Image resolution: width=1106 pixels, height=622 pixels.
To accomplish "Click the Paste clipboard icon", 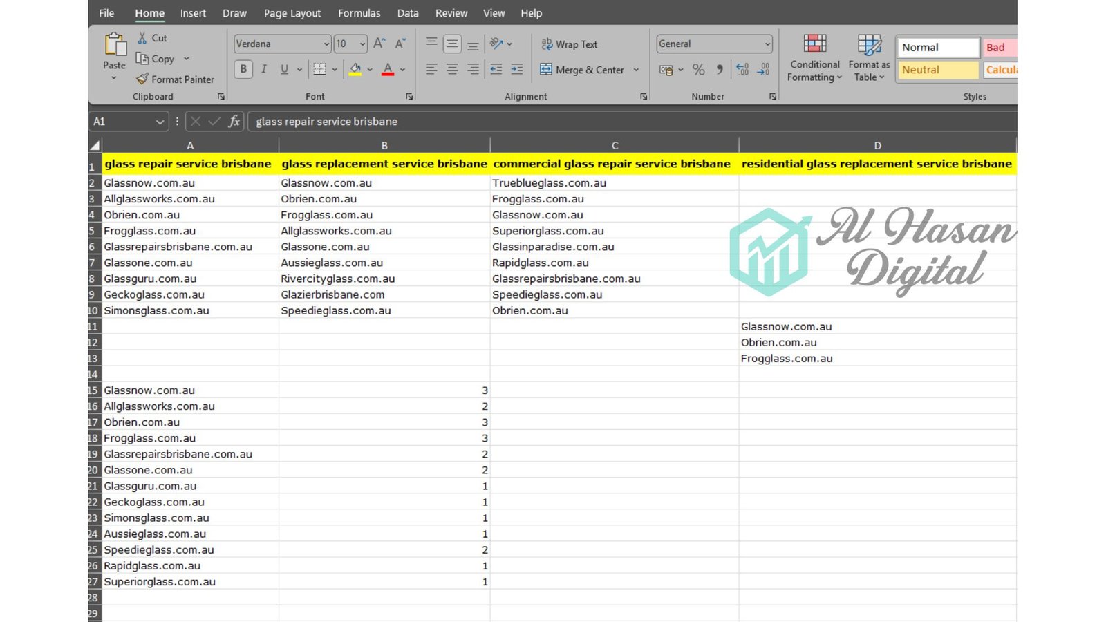I will pyautogui.click(x=115, y=45).
